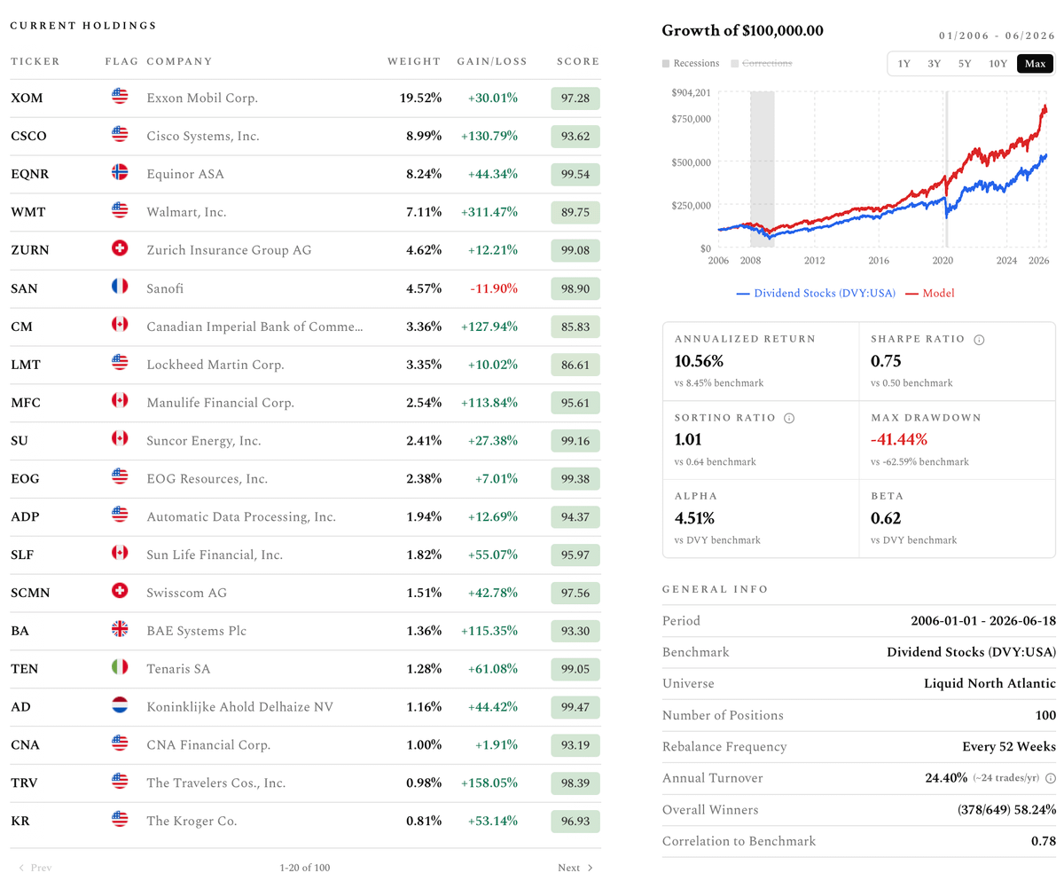The width and height of the screenshot is (1064, 881).
Task: Open the Cisco Systems, Inc. company name
Action: pos(204,136)
